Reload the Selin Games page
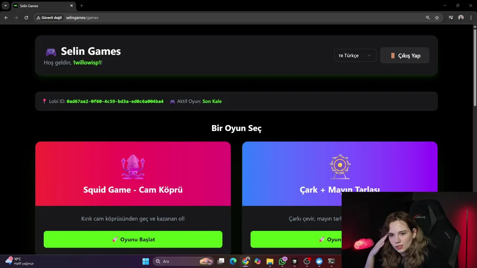The width and height of the screenshot is (477, 268). [26, 17]
